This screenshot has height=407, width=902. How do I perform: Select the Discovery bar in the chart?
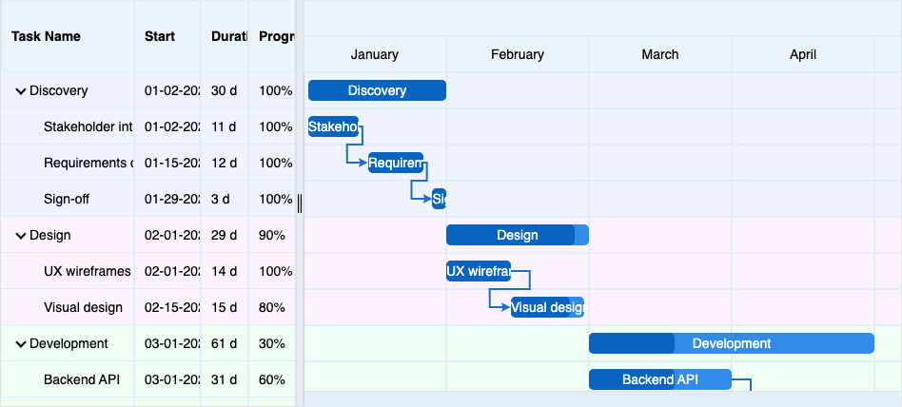click(x=377, y=91)
